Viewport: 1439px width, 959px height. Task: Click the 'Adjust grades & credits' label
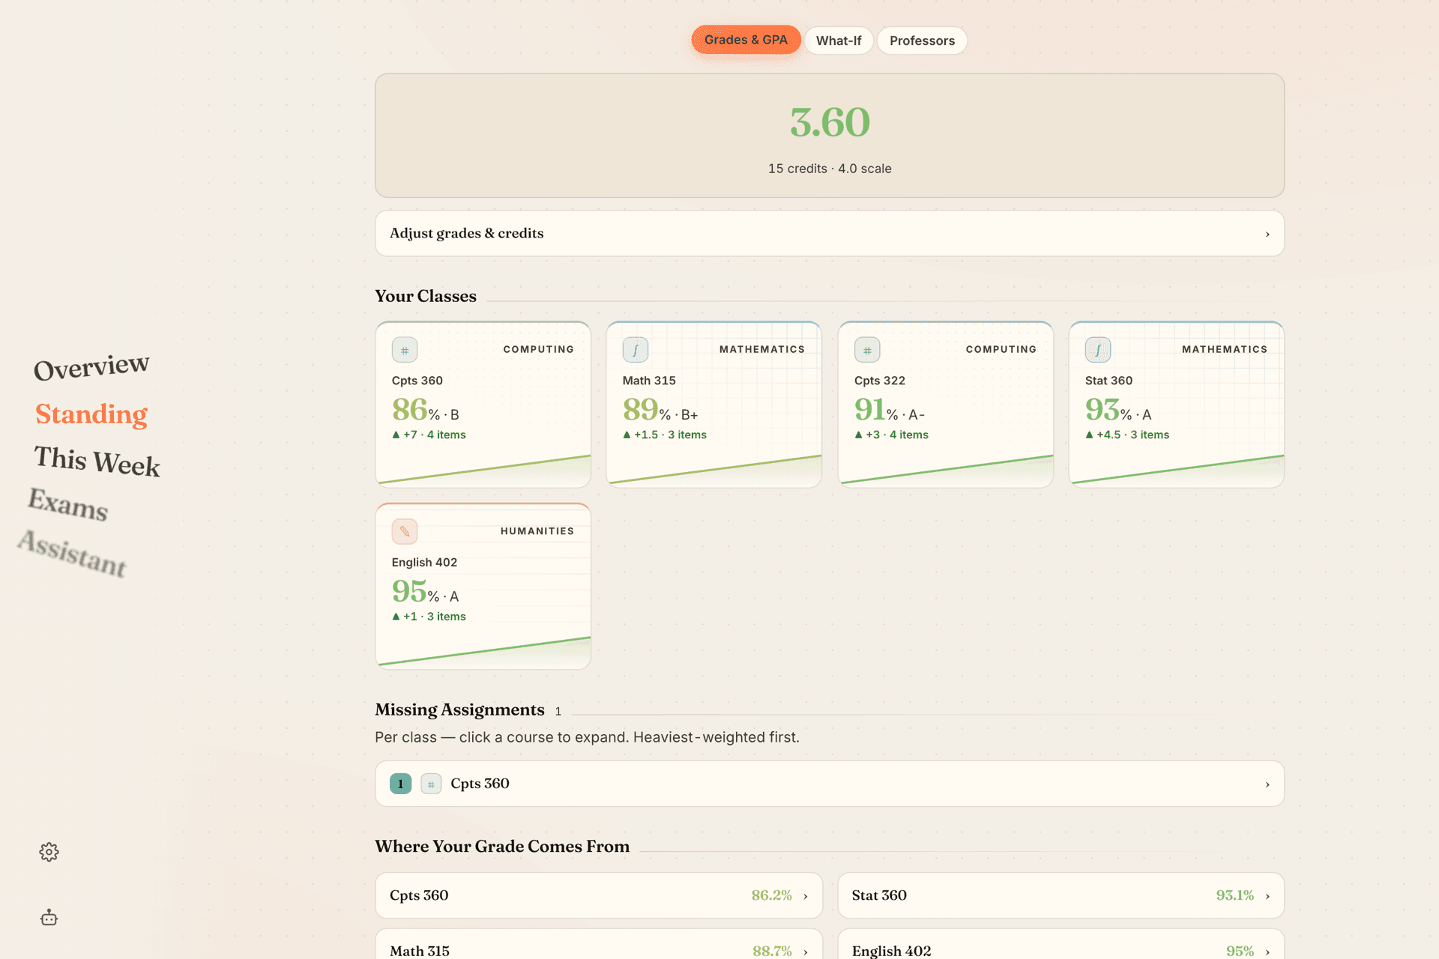466,233
